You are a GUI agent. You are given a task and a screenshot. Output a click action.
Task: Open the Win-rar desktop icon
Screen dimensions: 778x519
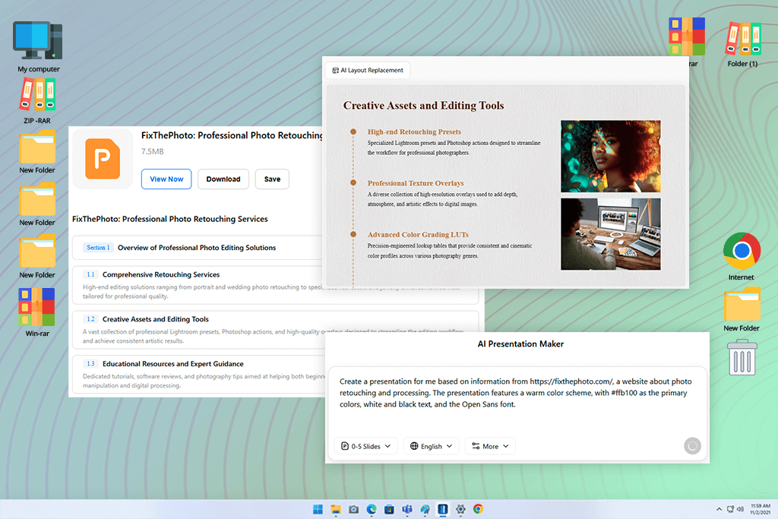click(36, 312)
